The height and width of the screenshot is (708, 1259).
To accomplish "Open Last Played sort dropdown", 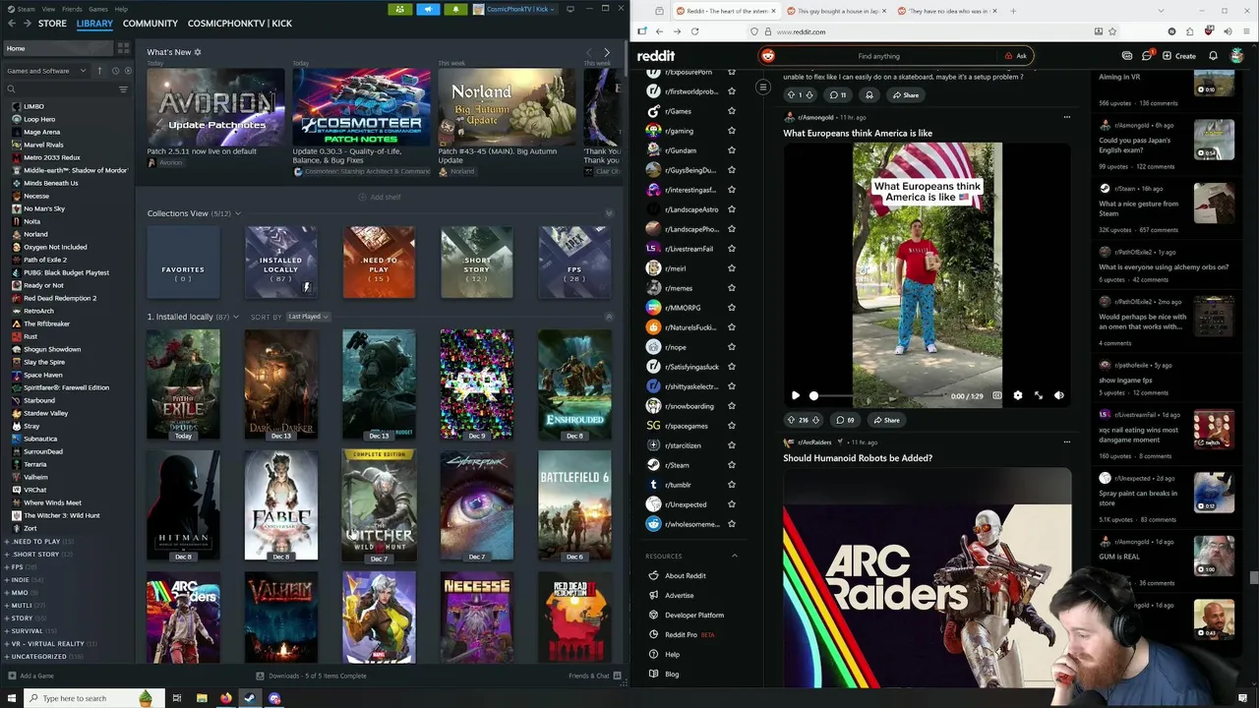I will coord(308,317).
